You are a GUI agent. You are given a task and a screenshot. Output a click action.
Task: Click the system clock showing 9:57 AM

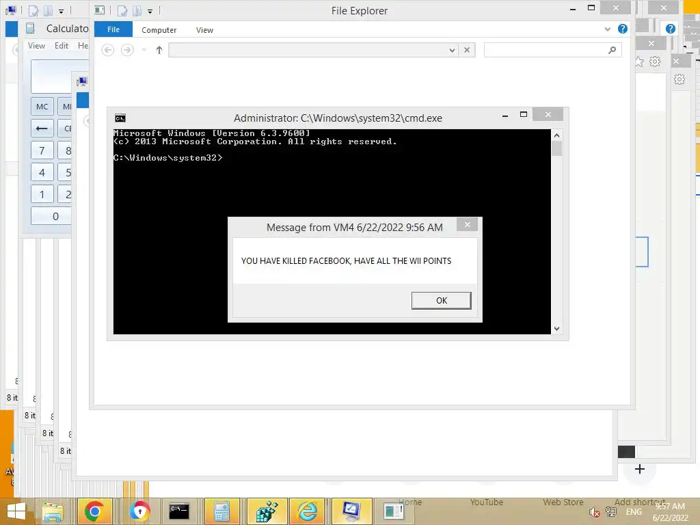pos(670,512)
